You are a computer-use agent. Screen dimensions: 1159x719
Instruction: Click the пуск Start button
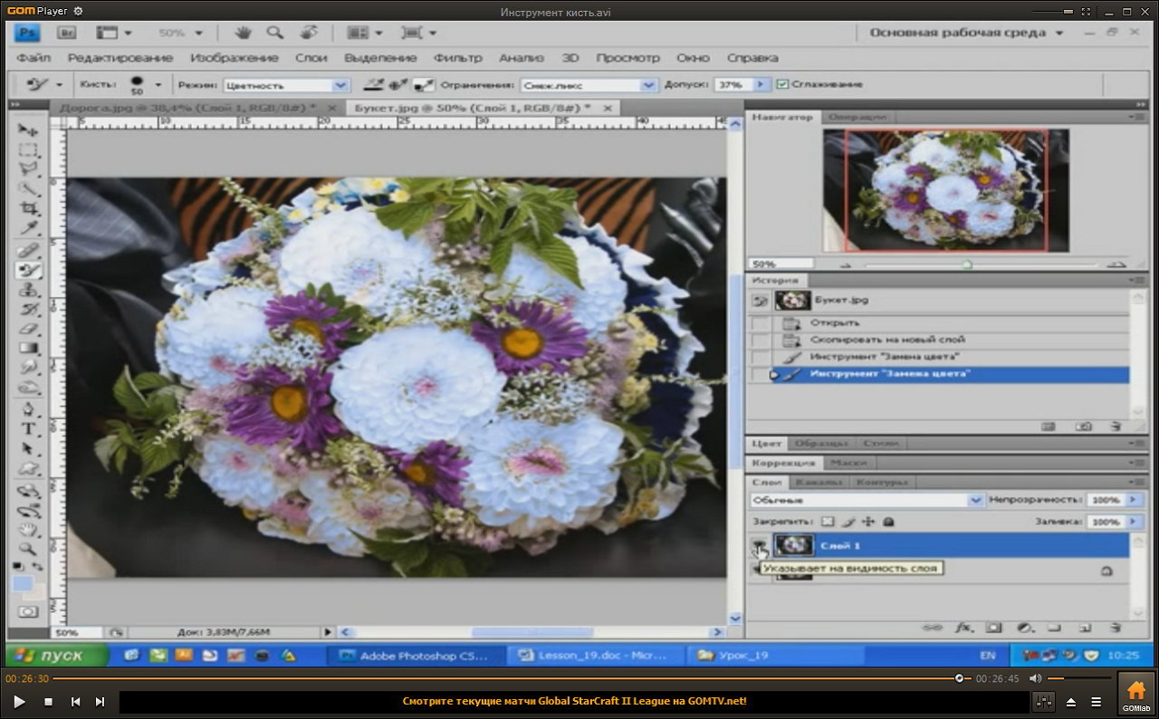tap(56, 656)
